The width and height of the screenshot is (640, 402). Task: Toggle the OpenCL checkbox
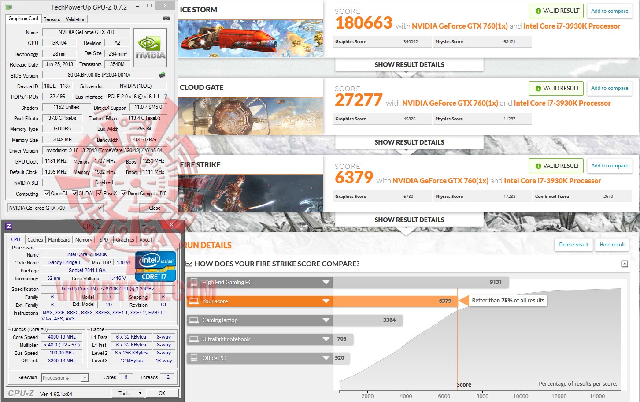coord(47,194)
